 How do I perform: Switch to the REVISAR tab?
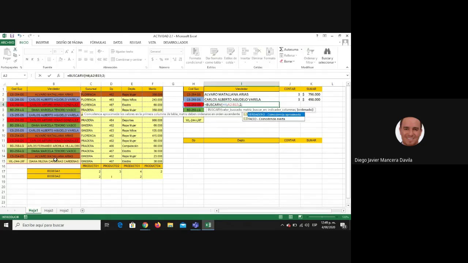click(135, 42)
